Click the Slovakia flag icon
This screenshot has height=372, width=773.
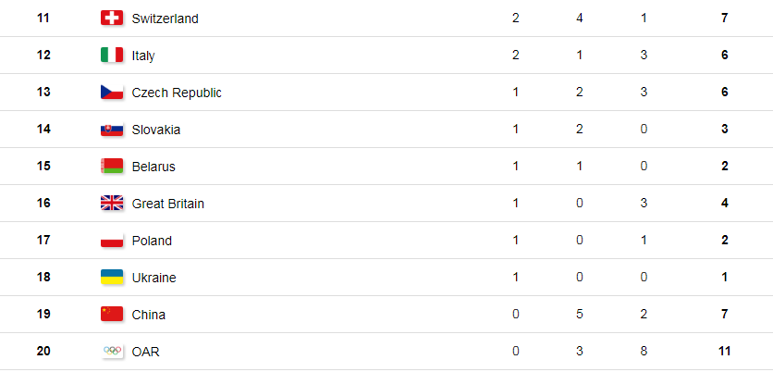coord(112,129)
